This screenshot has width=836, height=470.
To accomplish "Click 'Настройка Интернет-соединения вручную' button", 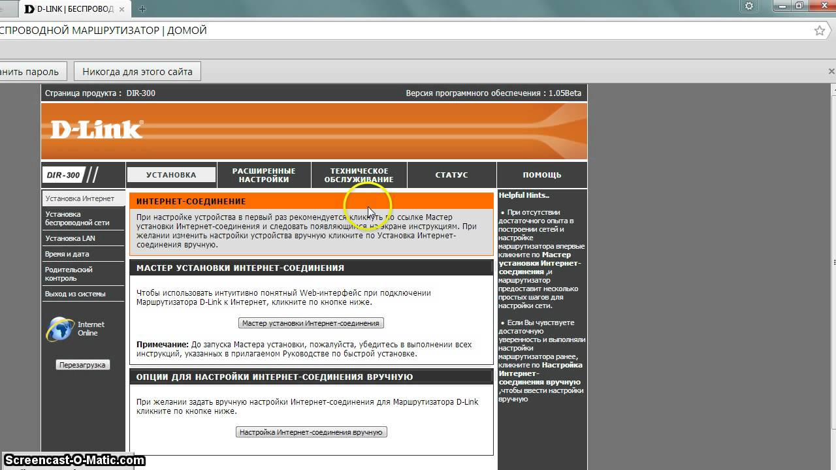I will pyautogui.click(x=311, y=432).
